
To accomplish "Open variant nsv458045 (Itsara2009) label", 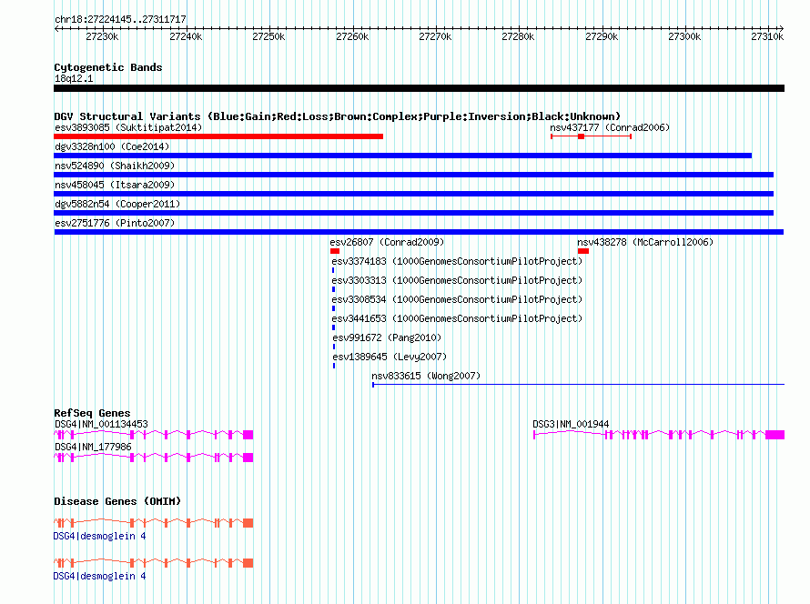I will coord(115,185).
